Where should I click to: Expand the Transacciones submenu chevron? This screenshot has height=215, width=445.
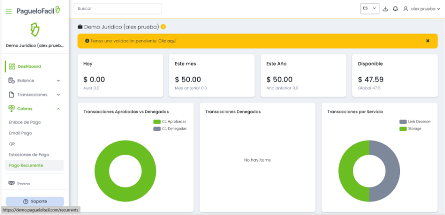58,94
